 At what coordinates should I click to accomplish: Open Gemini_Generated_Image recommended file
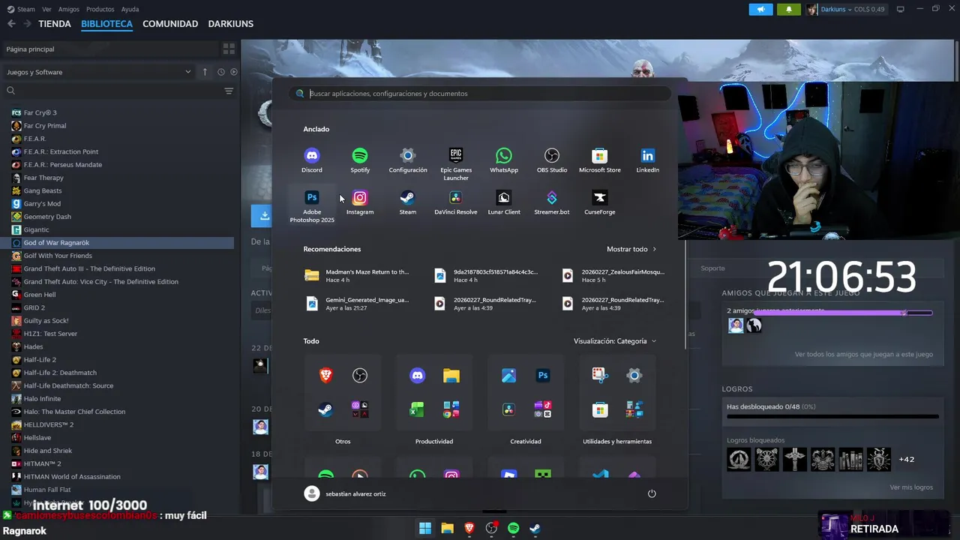point(358,304)
